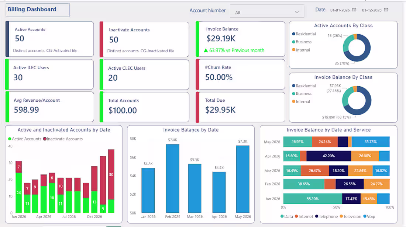Select the Telephone legend marker

click(x=316, y=216)
